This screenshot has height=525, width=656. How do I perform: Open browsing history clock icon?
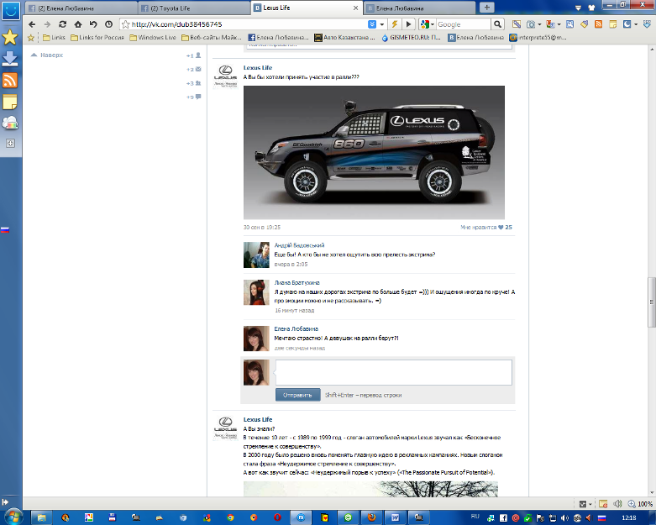[x=108, y=24]
